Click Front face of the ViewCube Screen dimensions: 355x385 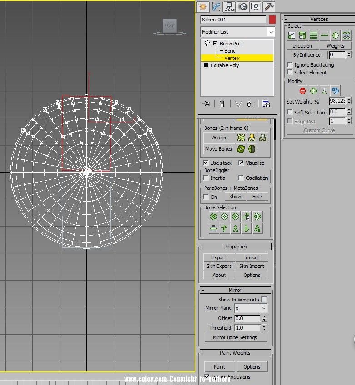[x=170, y=25]
